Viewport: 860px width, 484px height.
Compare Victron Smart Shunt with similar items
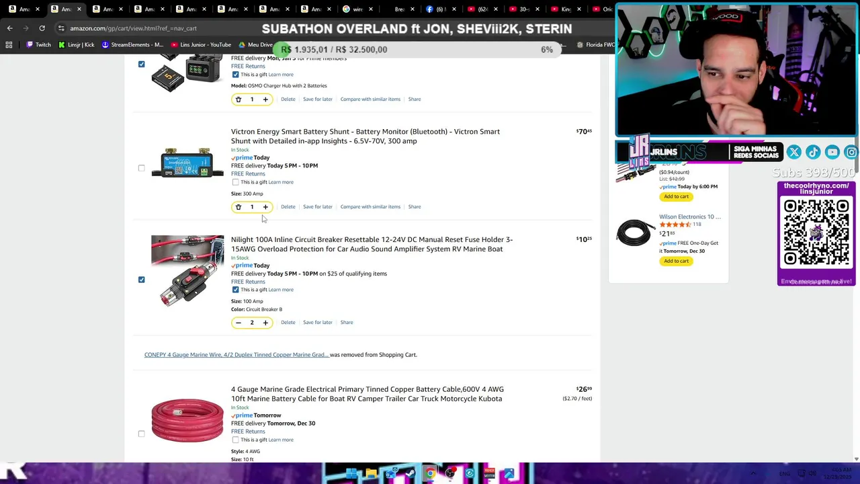pos(370,207)
